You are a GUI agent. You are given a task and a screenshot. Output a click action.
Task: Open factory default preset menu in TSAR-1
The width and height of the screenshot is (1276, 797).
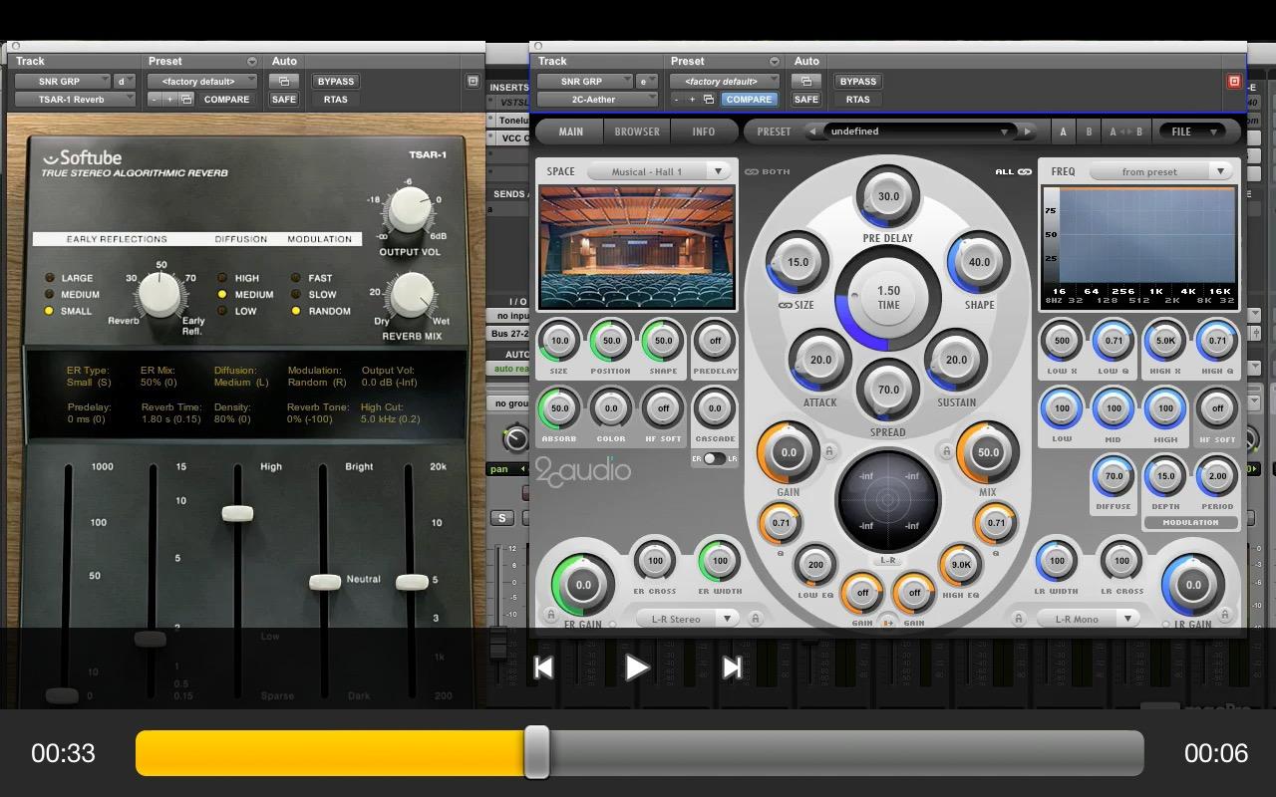(x=202, y=82)
